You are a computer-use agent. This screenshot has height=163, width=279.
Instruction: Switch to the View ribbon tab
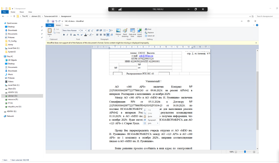67,25
